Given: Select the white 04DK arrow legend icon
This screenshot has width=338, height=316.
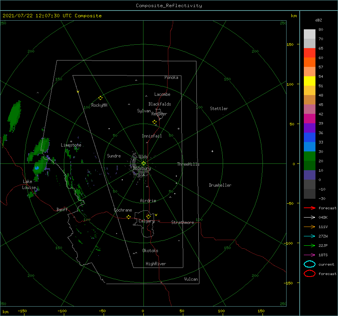Looking at the screenshot, I should click(309, 218).
